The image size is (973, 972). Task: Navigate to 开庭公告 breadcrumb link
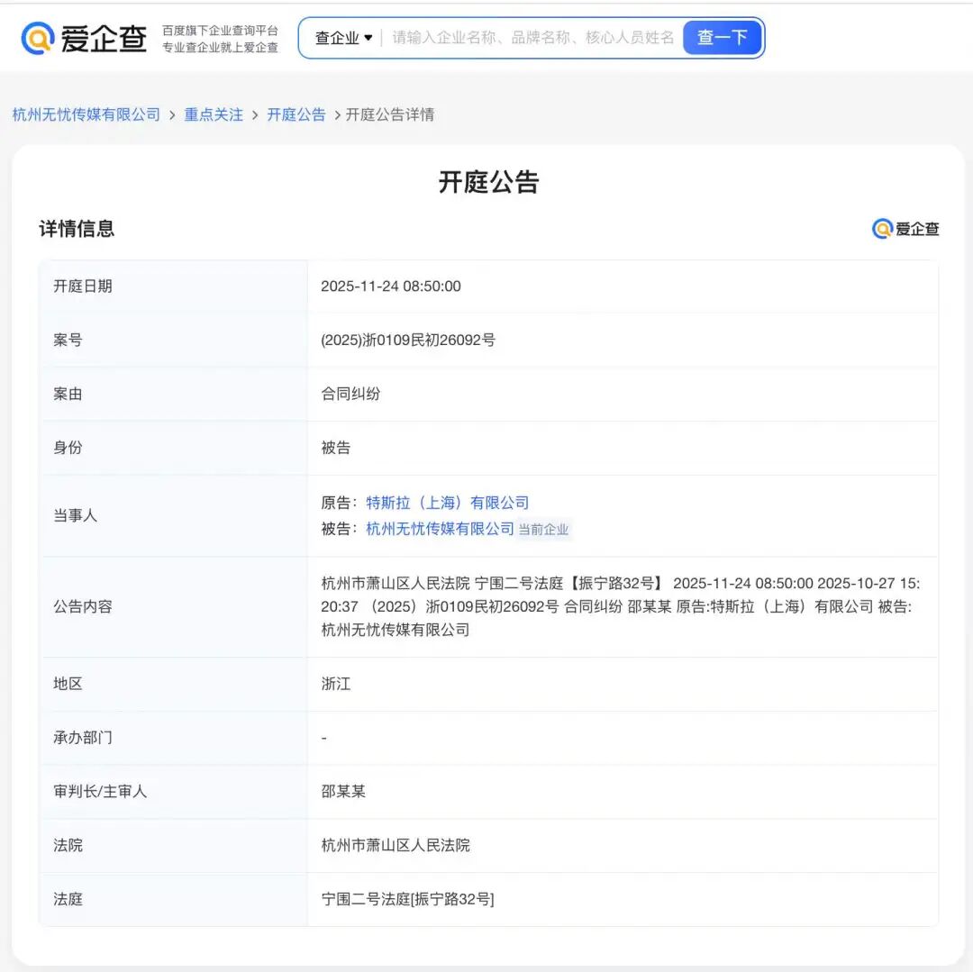tap(296, 115)
